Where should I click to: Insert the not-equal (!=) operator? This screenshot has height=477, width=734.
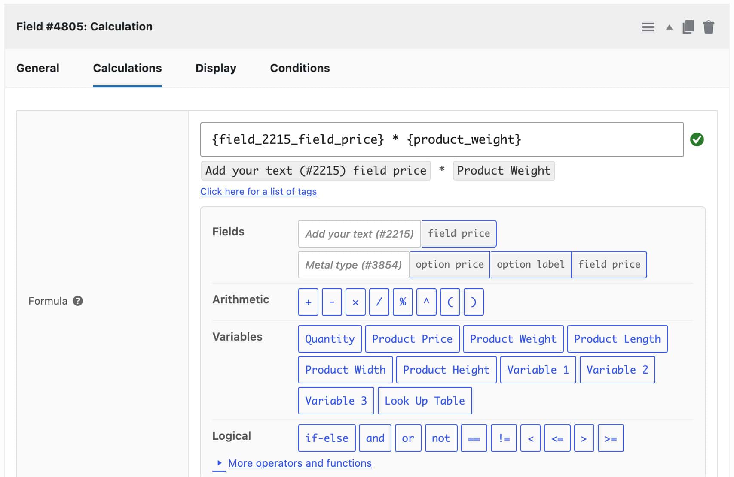(504, 438)
